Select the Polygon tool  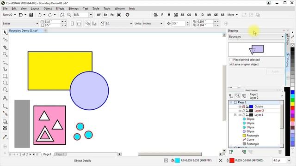click(5, 89)
